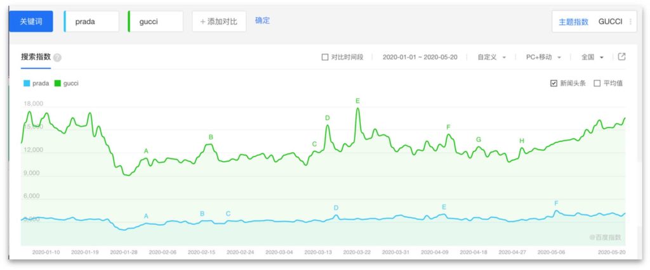Open the help icon next to 搜索指数

point(58,58)
